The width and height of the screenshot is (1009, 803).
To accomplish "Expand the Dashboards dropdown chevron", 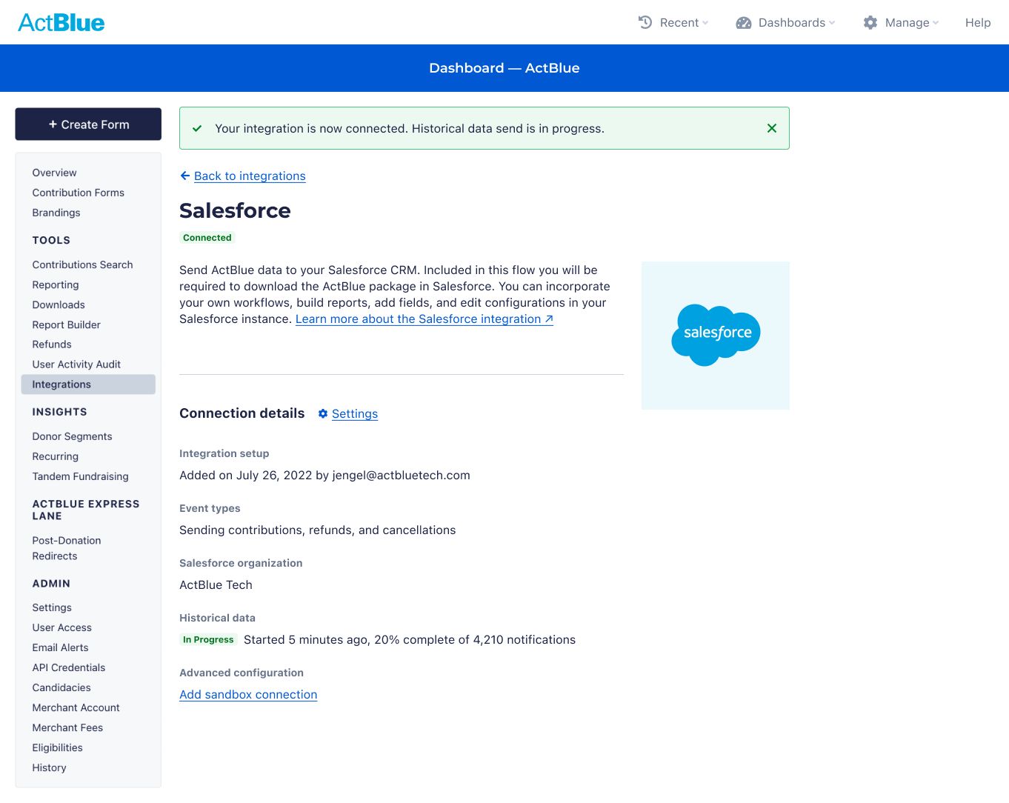I will click(x=832, y=23).
